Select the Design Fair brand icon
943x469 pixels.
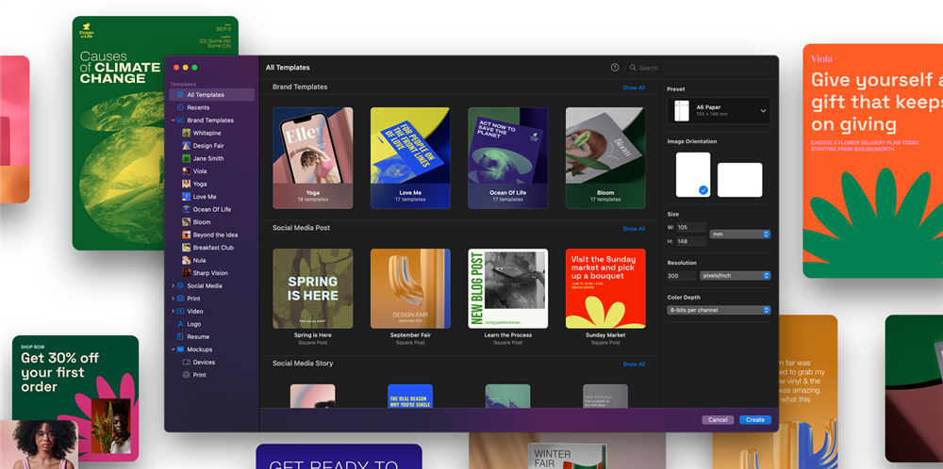click(187, 146)
